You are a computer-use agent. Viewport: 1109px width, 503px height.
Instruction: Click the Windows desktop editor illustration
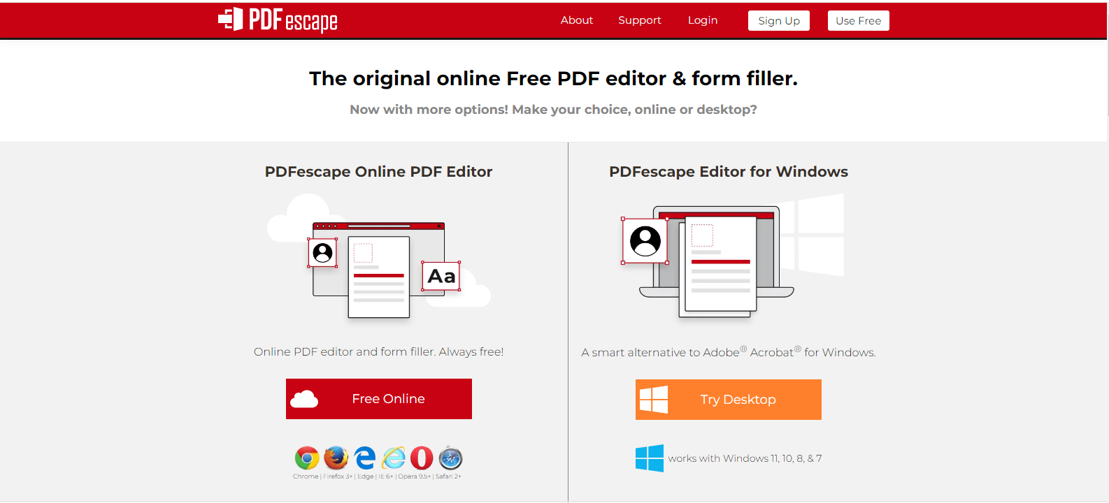tap(733, 256)
